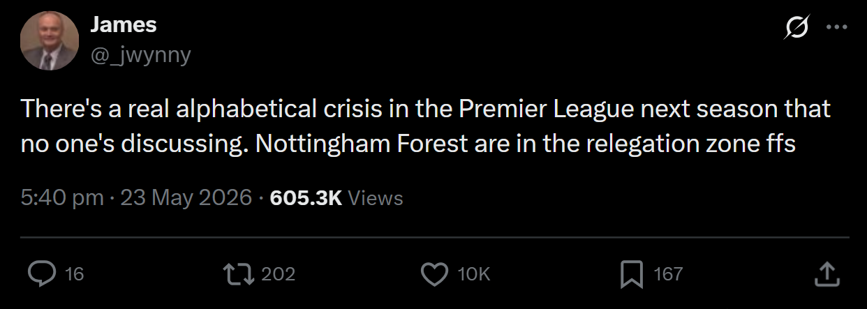Open the @_jwynny handle link
Image resolution: width=867 pixels, height=309 pixels.
(140, 55)
